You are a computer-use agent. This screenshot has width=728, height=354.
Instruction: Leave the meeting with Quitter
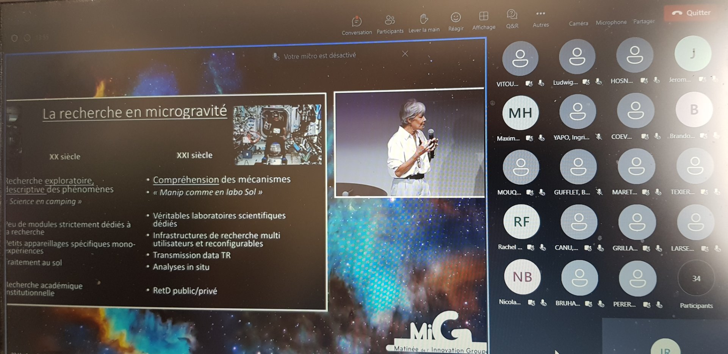click(691, 13)
